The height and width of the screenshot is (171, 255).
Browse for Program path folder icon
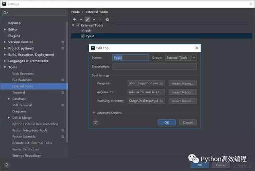(161, 83)
